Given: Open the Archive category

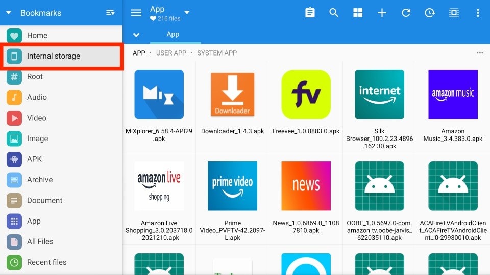Looking at the screenshot, I should coord(61,180).
